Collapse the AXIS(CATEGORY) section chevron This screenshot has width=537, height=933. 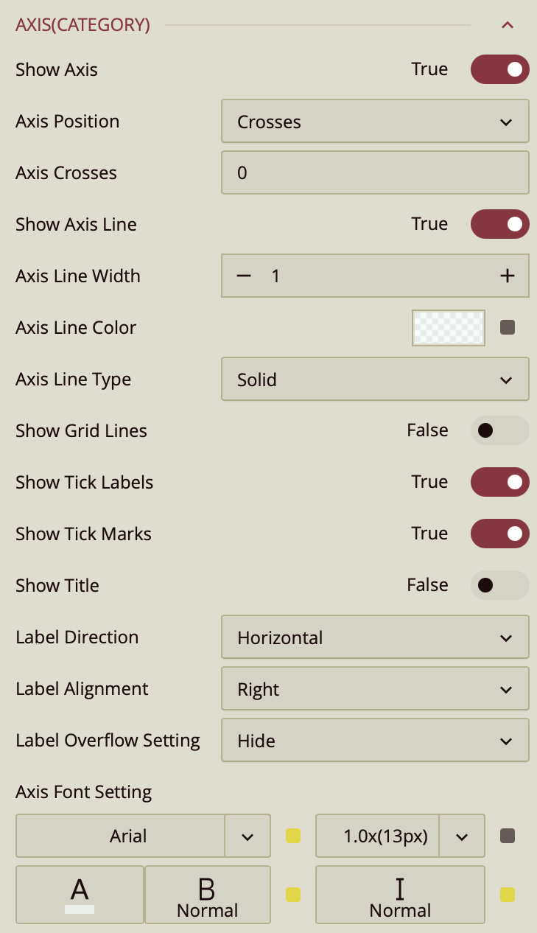(x=507, y=25)
